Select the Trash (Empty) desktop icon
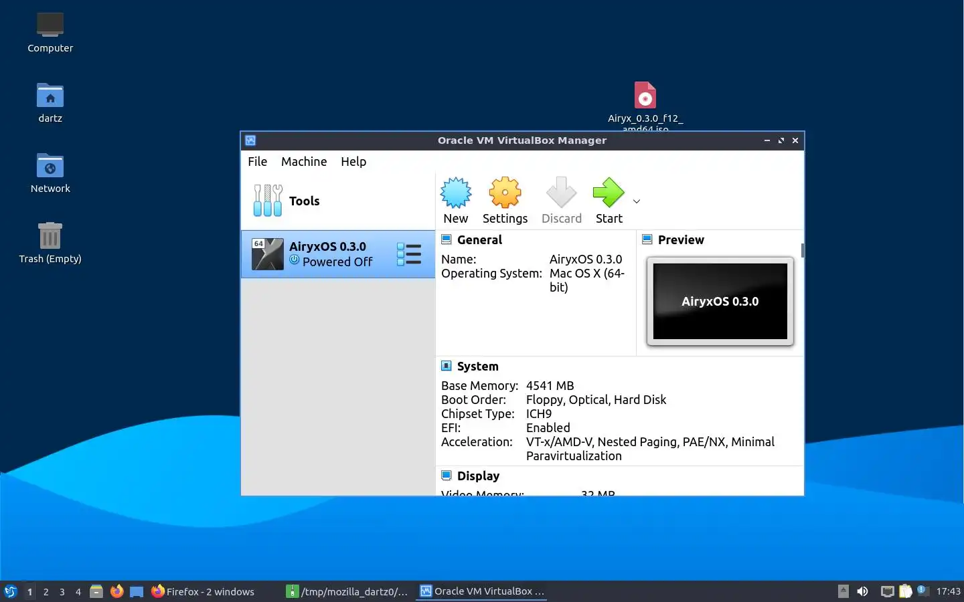Image resolution: width=964 pixels, height=602 pixels. (x=50, y=235)
